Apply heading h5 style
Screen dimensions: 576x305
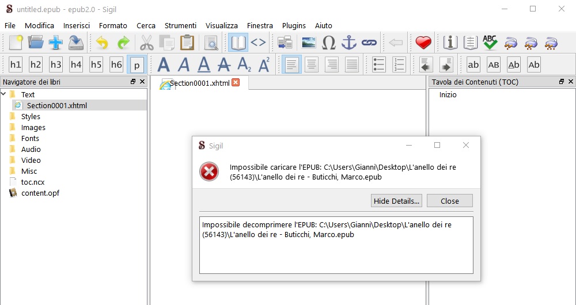pos(96,64)
